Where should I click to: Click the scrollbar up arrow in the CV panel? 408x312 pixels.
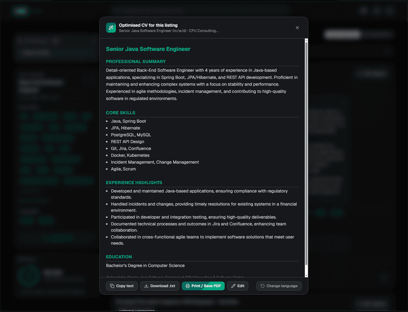point(306,40)
